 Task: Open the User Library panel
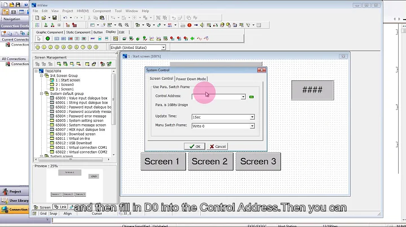point(15,201)
